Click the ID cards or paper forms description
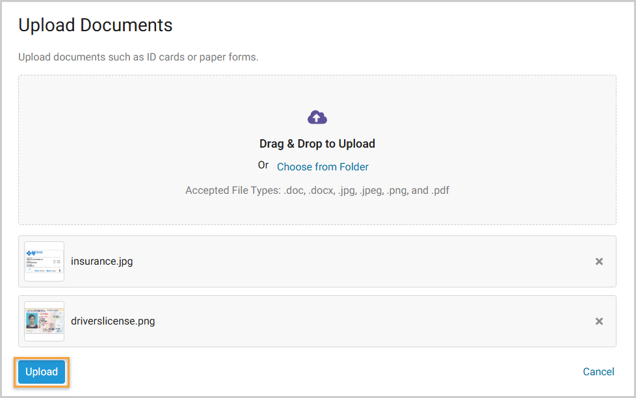The image size is (636, 398). [138, 57]
